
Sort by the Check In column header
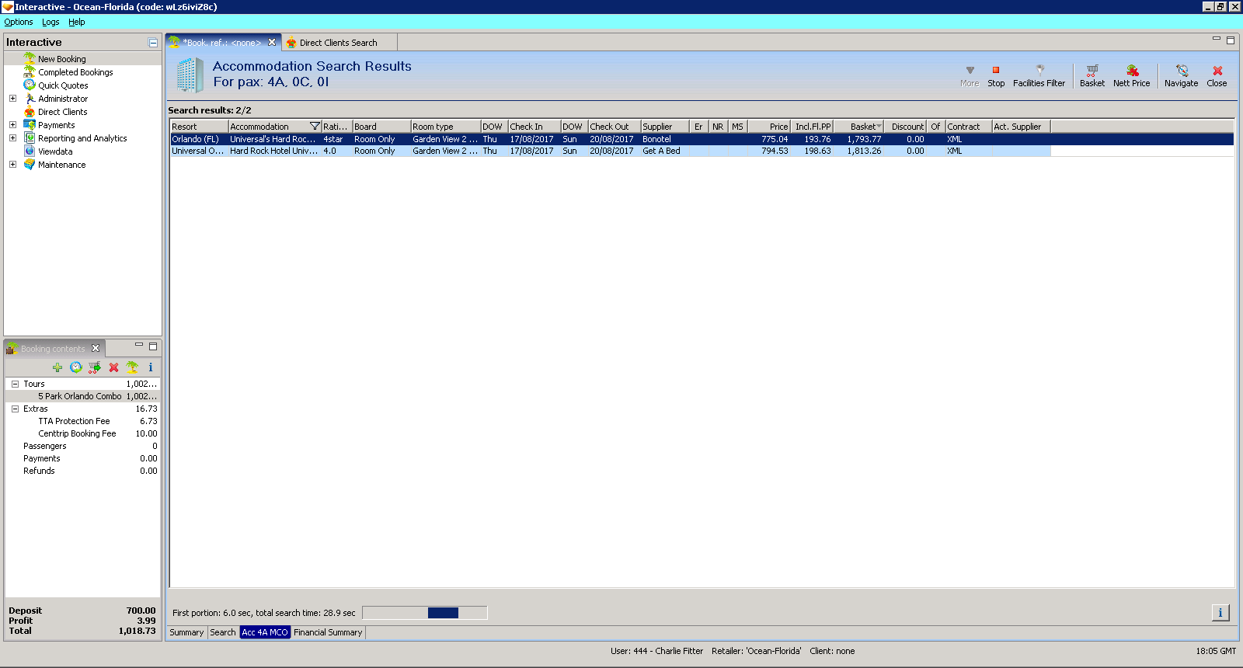pyautogui.click(x=534, y=127)
